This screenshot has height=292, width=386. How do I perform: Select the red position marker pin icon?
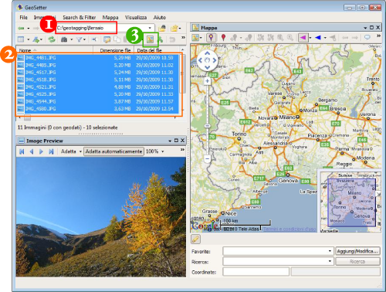(223, 38)
